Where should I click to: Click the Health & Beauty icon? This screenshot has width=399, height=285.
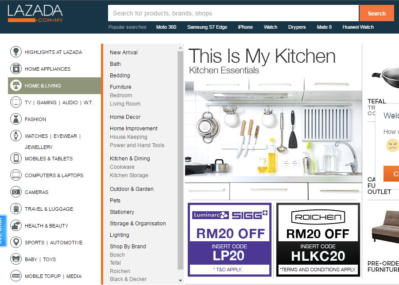tap(16, 225)
